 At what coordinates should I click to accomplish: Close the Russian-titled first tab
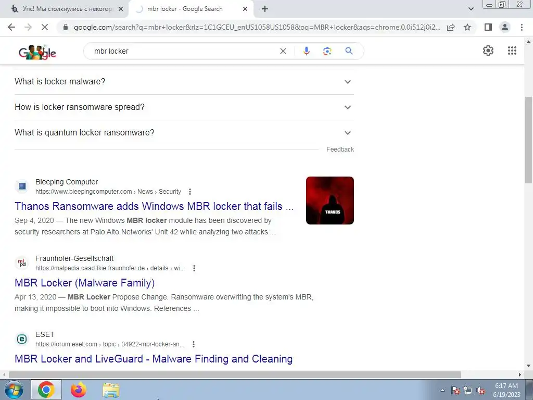pos(121,9)
